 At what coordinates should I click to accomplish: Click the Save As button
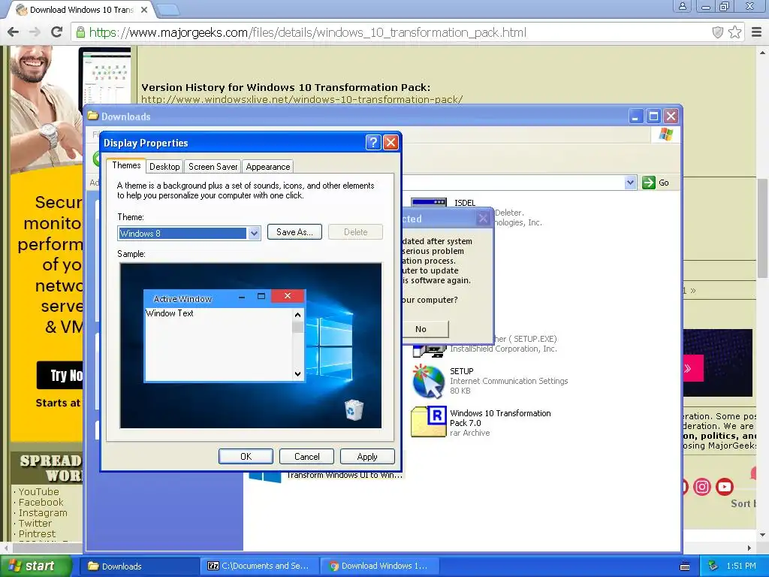tap(294, 232)
